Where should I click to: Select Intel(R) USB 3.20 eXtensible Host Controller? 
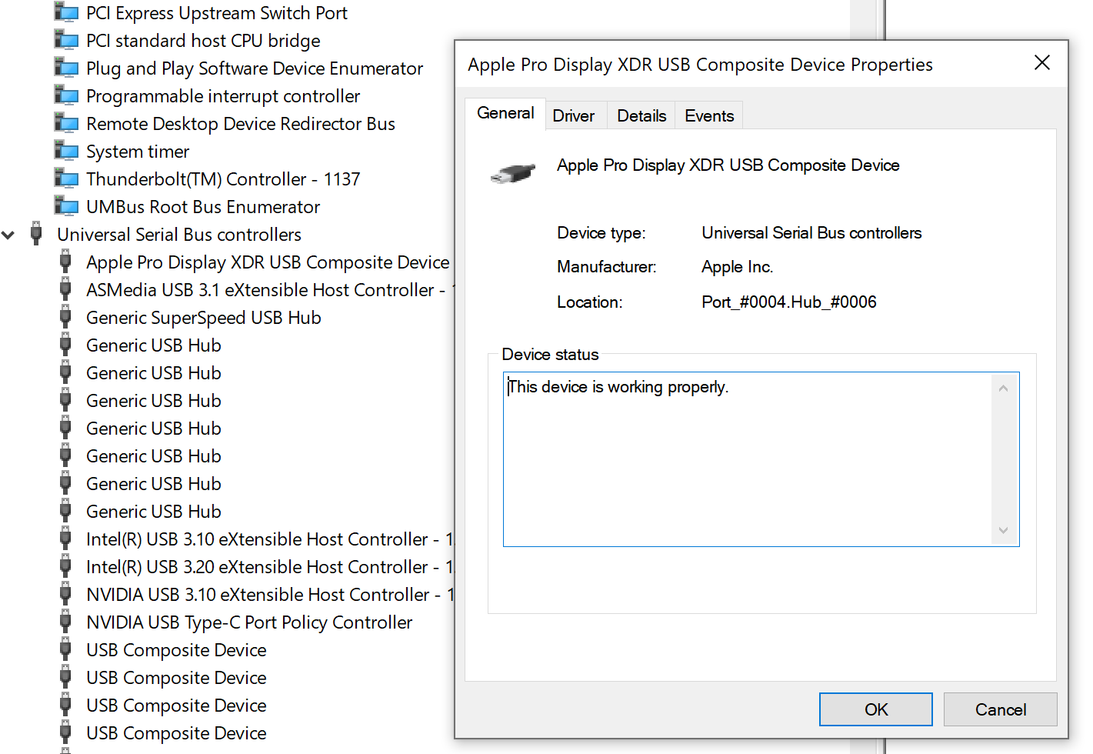pos(270,567)
